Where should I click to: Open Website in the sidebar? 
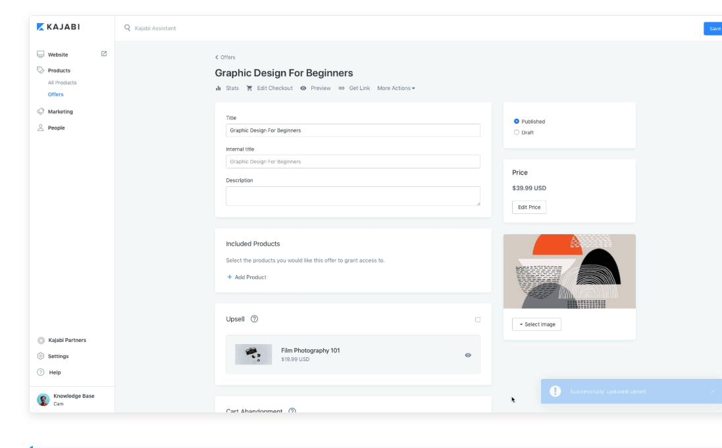pos(58,55)
